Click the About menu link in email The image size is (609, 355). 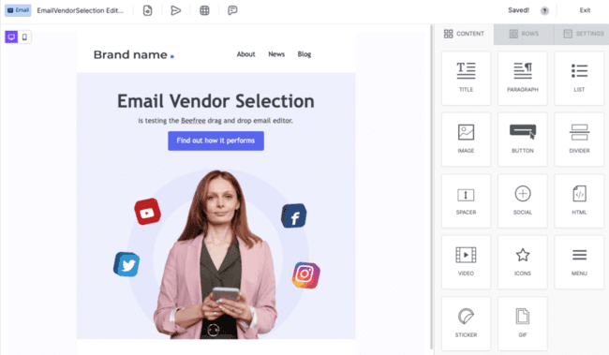point(245,54)
